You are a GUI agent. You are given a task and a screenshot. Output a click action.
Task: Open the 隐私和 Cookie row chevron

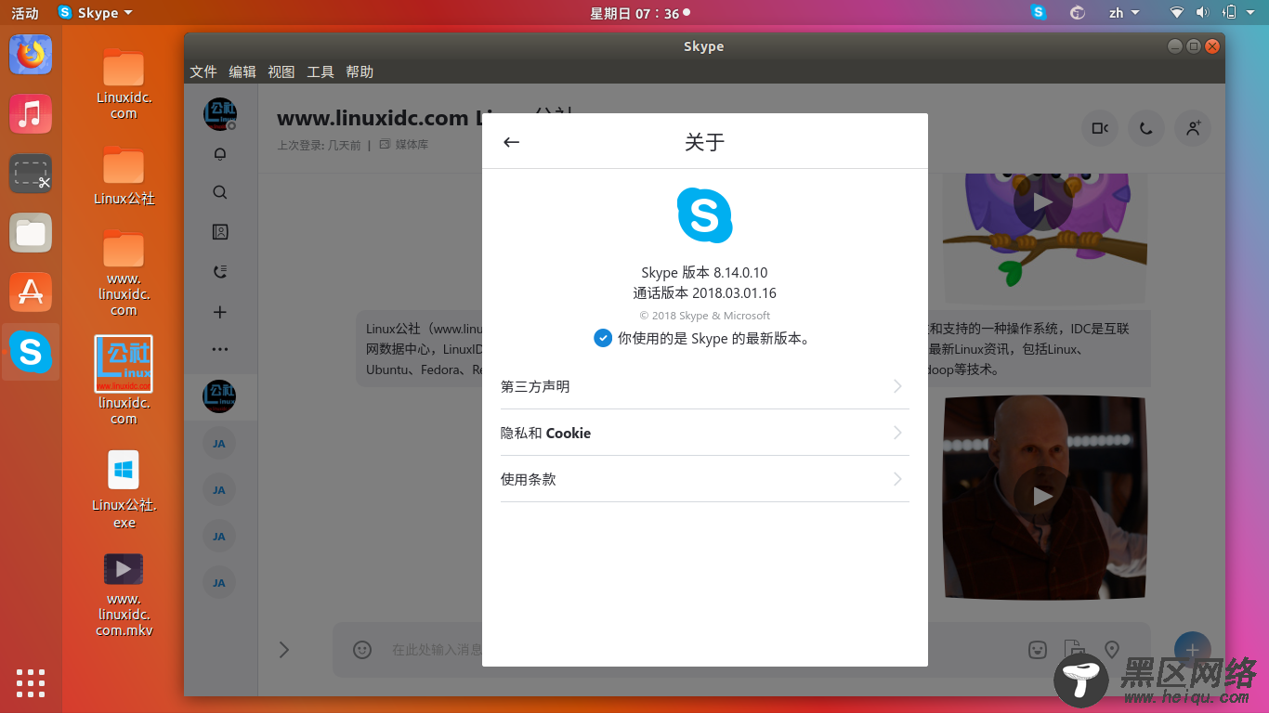coord(897,433)
